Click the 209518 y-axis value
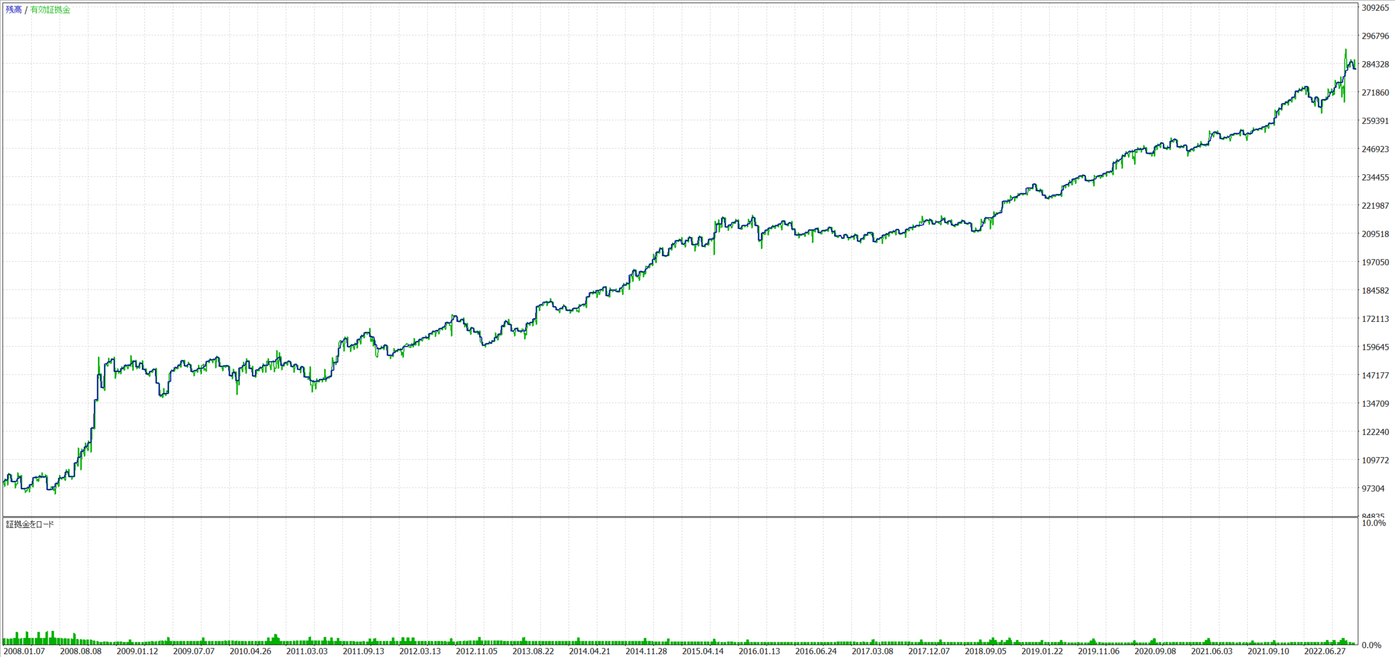 (1376, 234)
